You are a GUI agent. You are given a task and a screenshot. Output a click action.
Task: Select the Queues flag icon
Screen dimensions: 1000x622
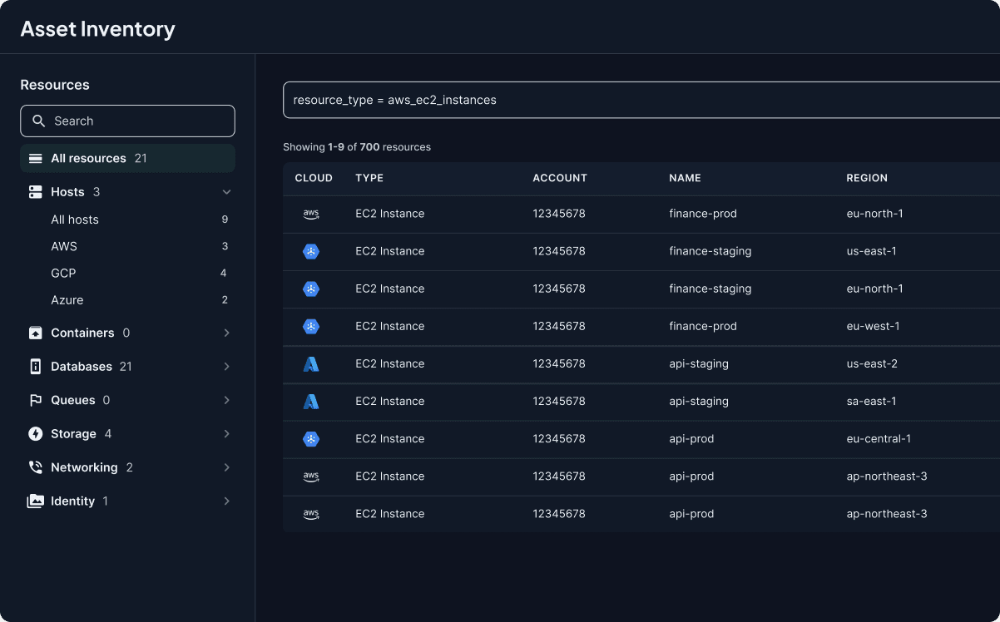point(35,400)
